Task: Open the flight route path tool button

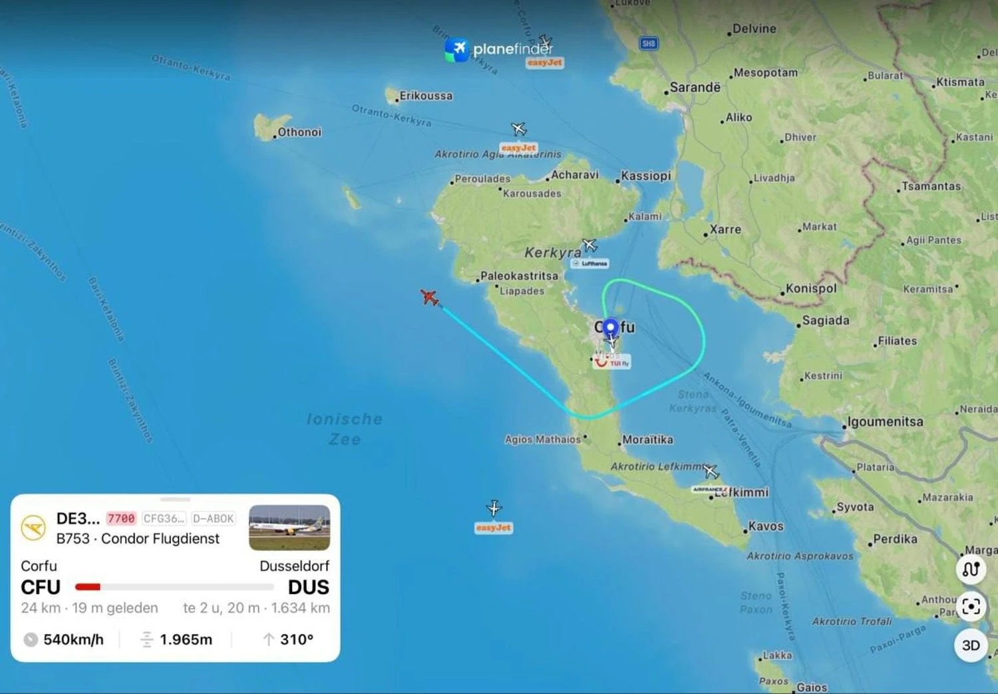Action: [x=971, y=569]
